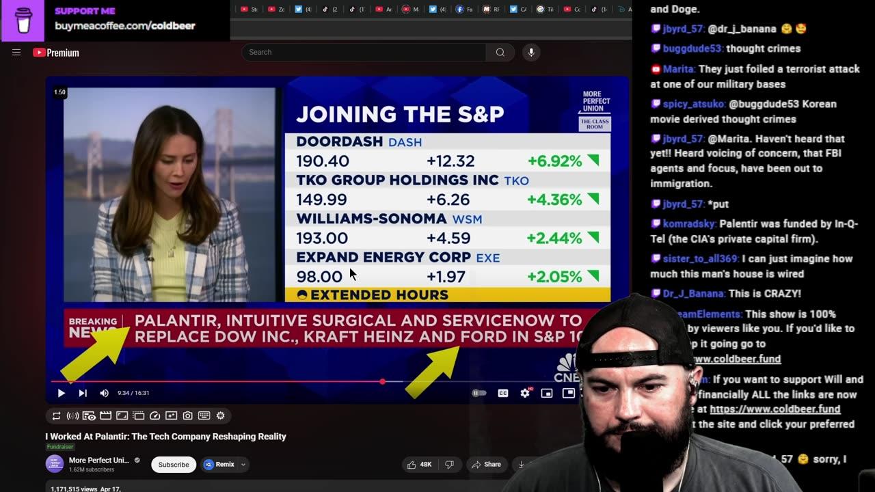Click the 1,171,515 views text
Viewport: 875px width, 492px height.
pyautogui.click(x=74, y=489)
